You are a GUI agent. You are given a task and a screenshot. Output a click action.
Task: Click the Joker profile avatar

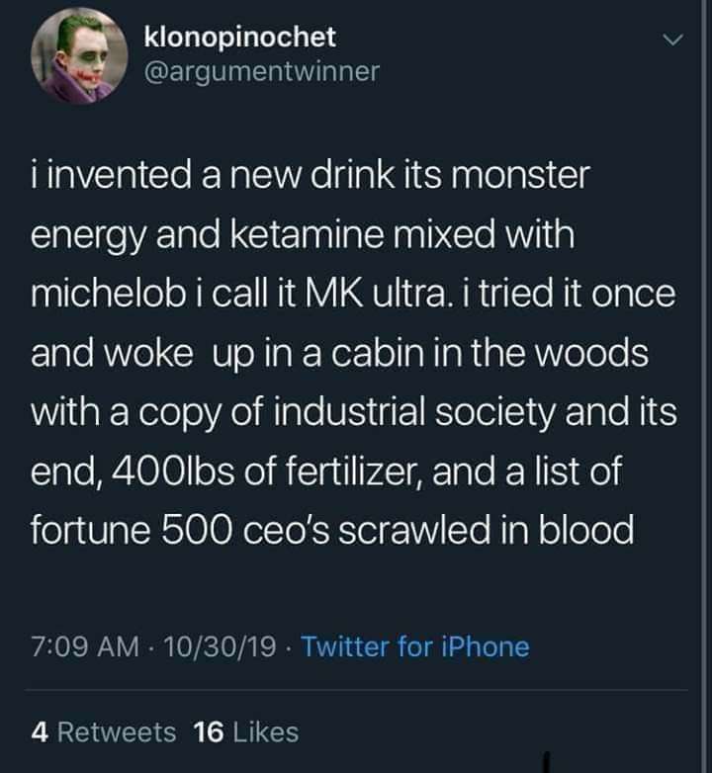[71, 58]
